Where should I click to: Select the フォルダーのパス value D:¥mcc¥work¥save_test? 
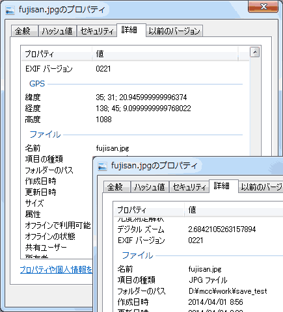tap(228, 291)
